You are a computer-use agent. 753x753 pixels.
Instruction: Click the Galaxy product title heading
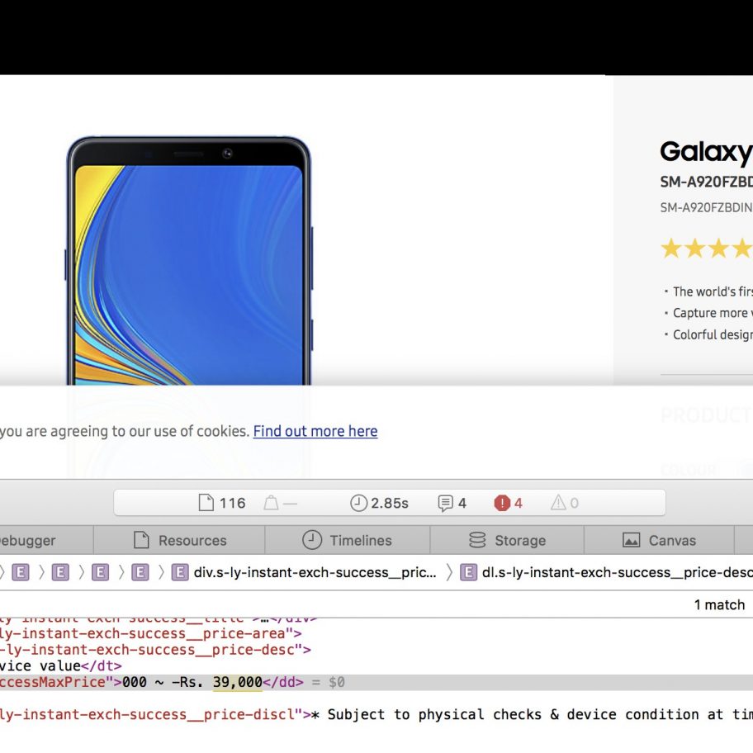click(x=706, y=152)
